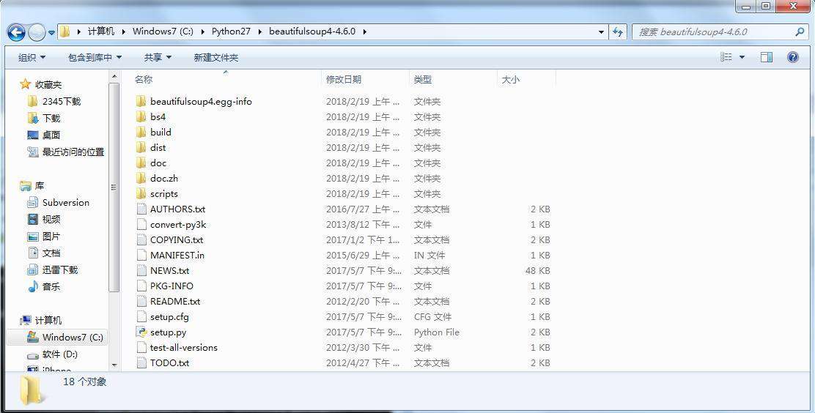Viewport: 815px width, 413px height.
Task: Select the build folder icon
Action: 141,132
